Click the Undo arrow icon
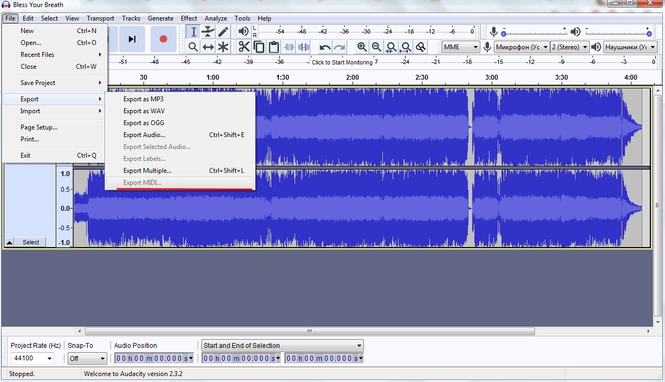The height and width of the screenshot is (382, 665). pyautogui.click(x=325, y=47)
